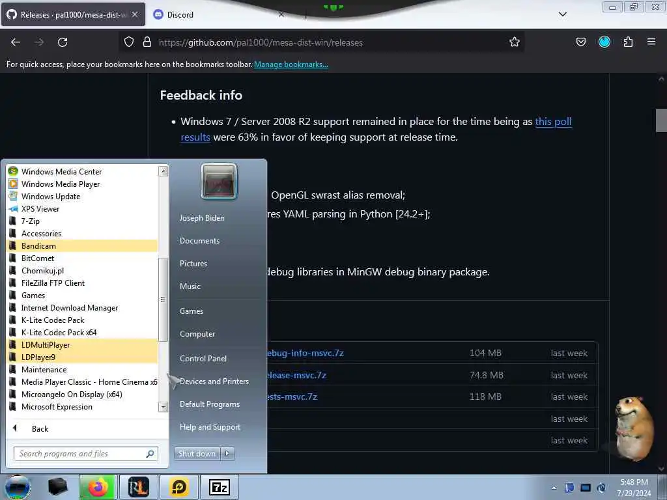The width and height of the screenshot is (667, 500).
Task: Open Windows Update in Start menu
Action: pos(82,197)
